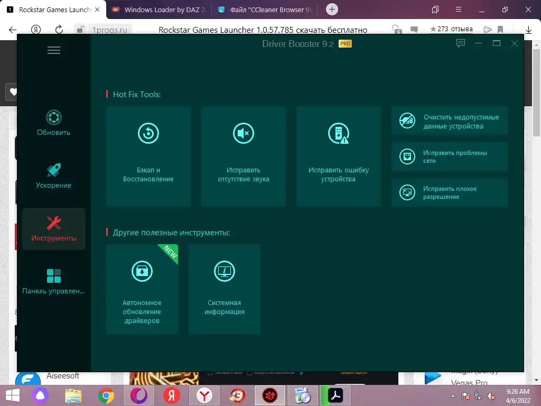This screenshot has height=406, width=541.
Task: Open the Driver Booster feedback chat icon
Action: [x=461, y=43]
